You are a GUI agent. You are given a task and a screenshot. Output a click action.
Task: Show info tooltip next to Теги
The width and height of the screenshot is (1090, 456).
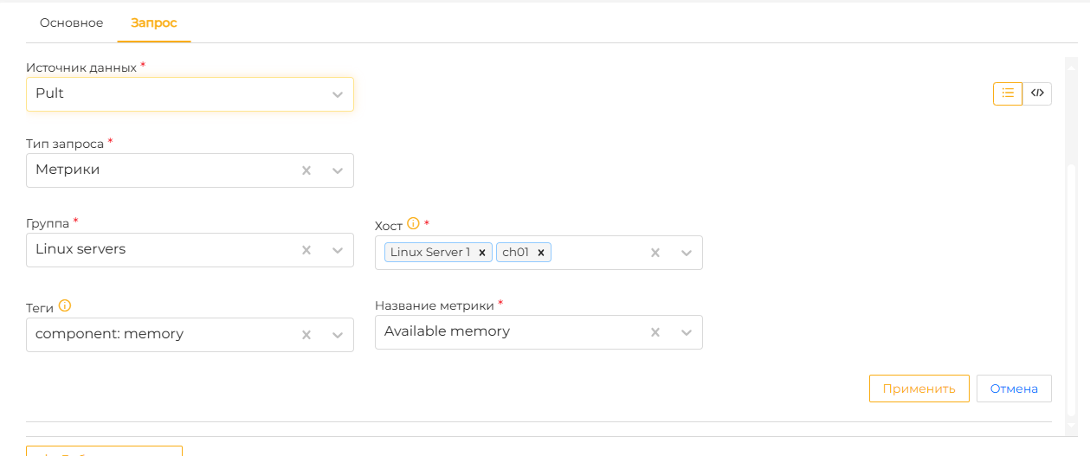tap(64, 305)
